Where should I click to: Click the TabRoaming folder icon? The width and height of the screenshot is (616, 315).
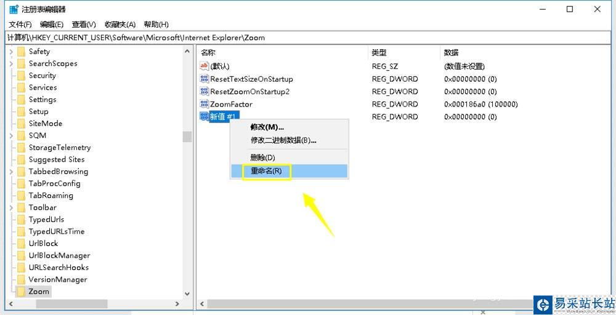[21, 196]
